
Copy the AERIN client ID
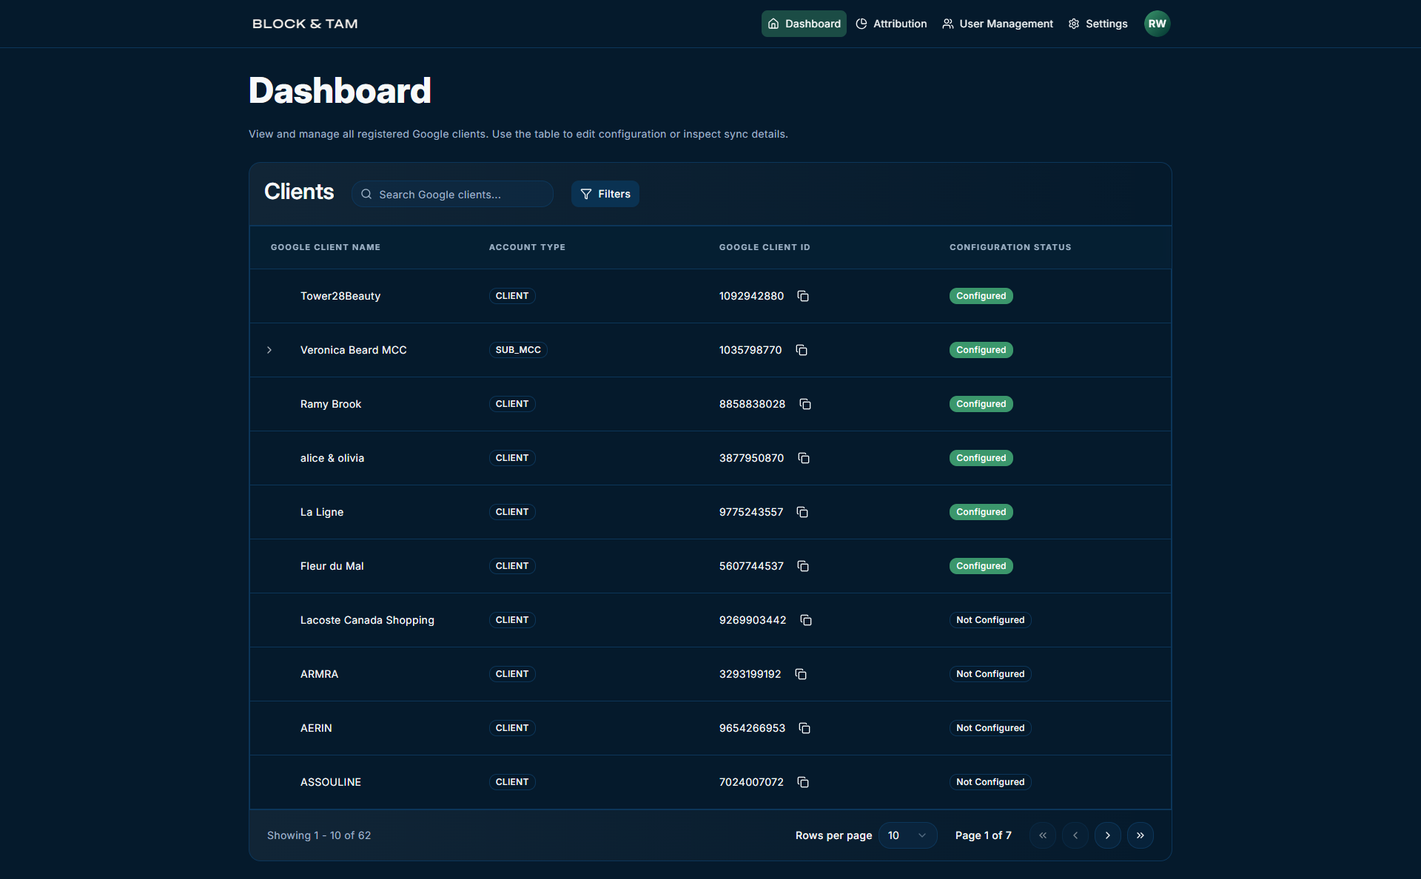coord(804,728)
